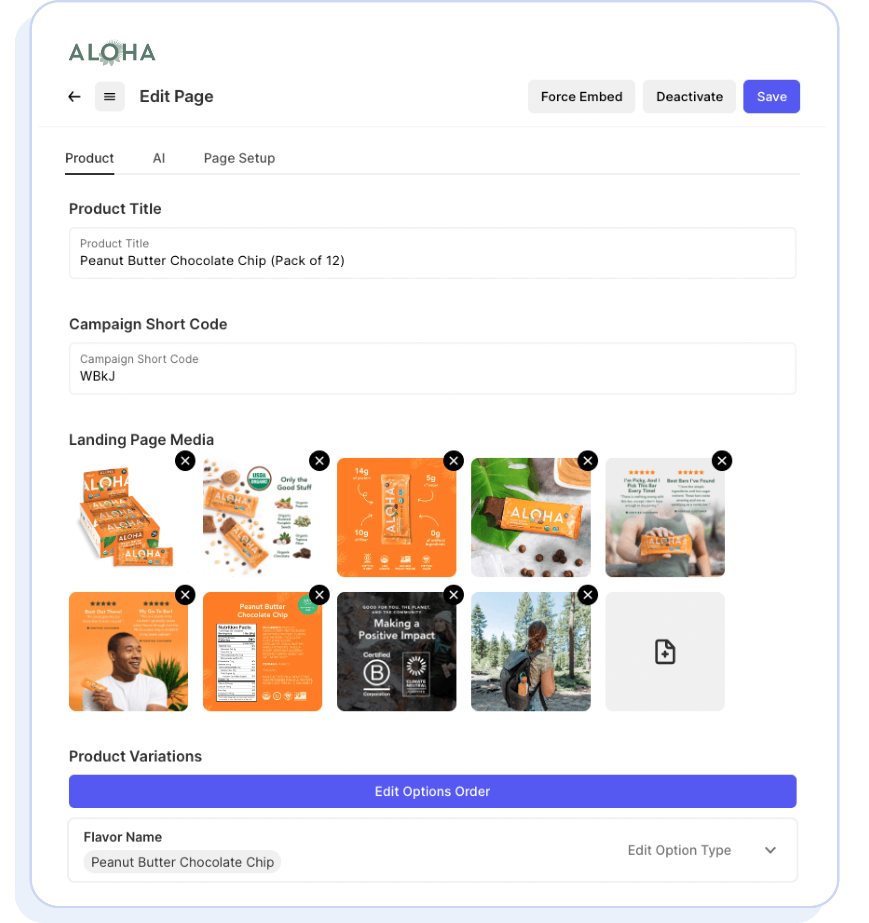This screenshot has width=869, height=923.
Task: Remove the hiker in forest image
Action: [x=588, y=595]
